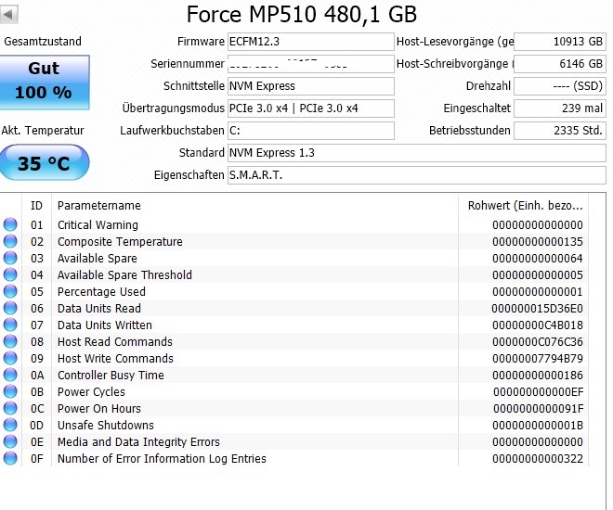The image size is (613, 510).
Task: Click the Eingeschaltet value 239 mal
Action: coord(560,108)
